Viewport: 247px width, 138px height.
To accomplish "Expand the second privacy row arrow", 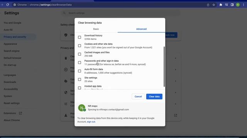I will [x=176, y=70].
